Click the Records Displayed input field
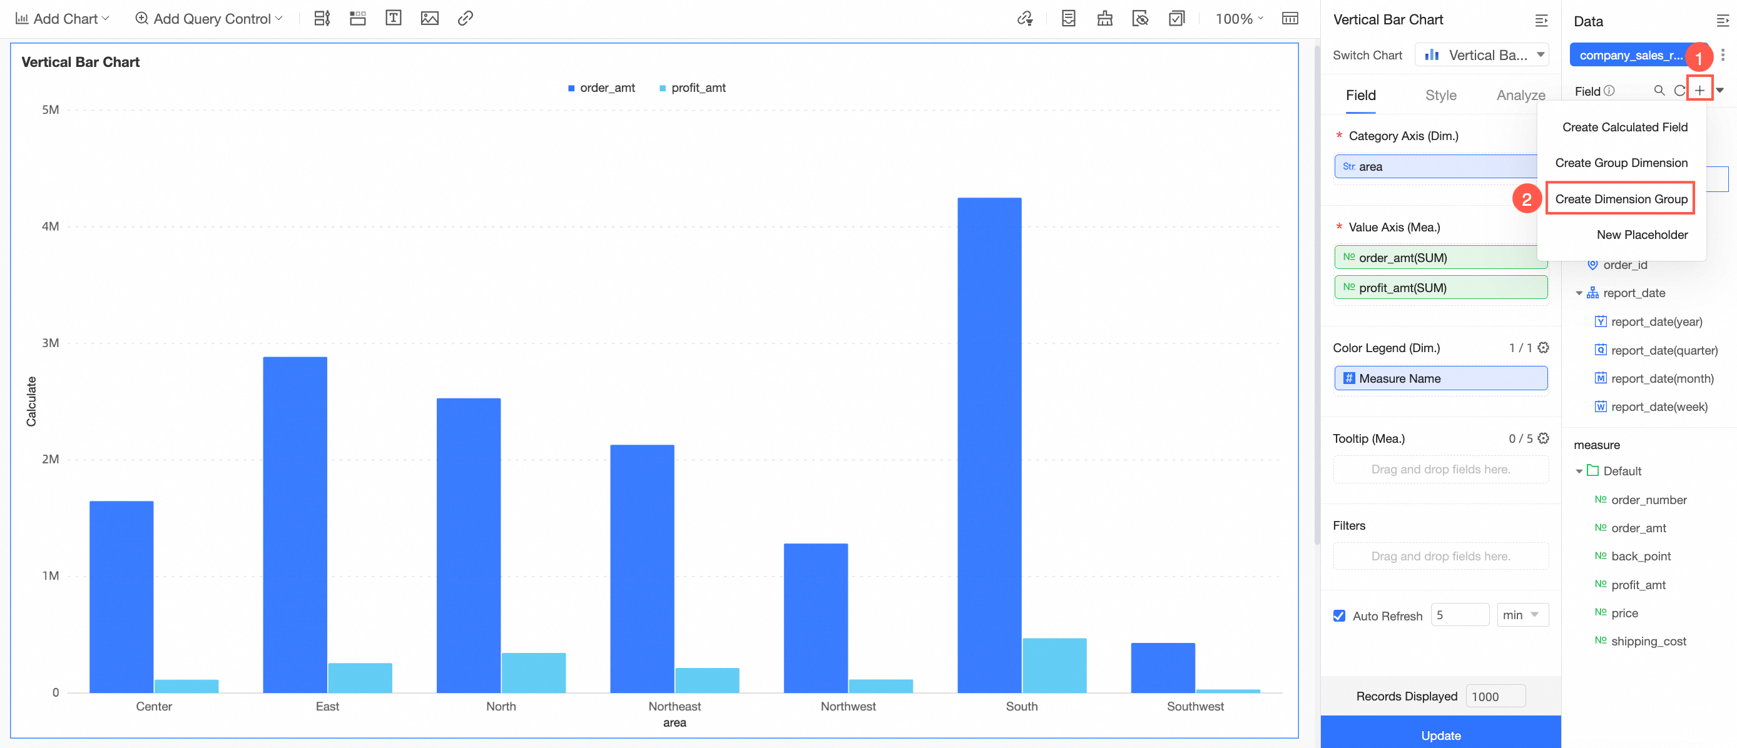 pyautogui.click(x=1495, y=696)
